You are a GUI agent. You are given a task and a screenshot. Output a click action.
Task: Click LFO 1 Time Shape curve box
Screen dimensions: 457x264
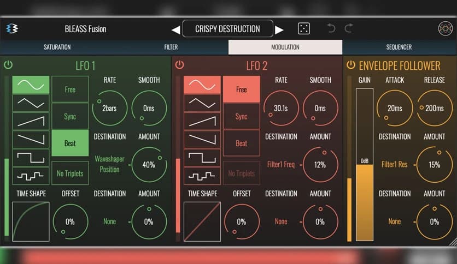(x=31, y=221)
